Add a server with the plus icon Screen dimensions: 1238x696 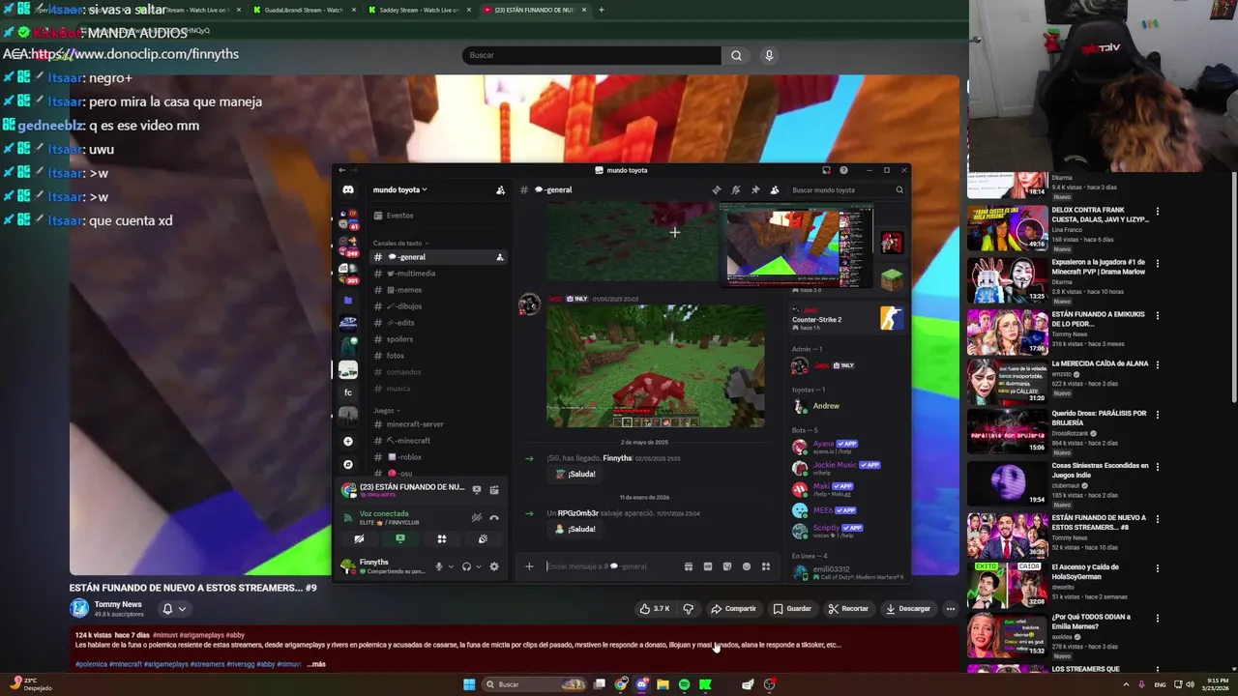click(x=348, y=442)
